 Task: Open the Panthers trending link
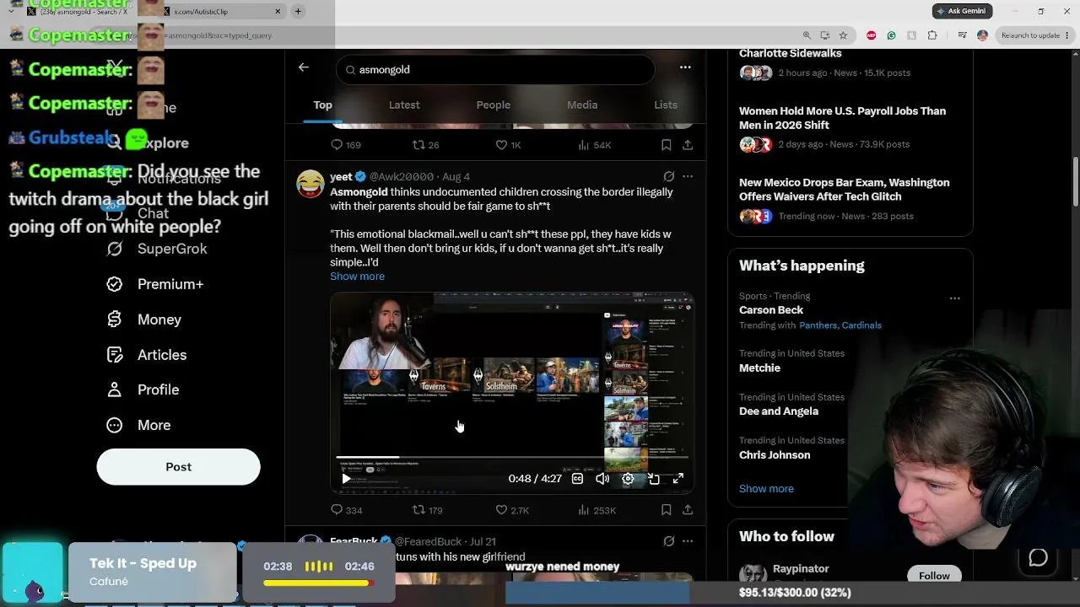[x=818, y=325]
